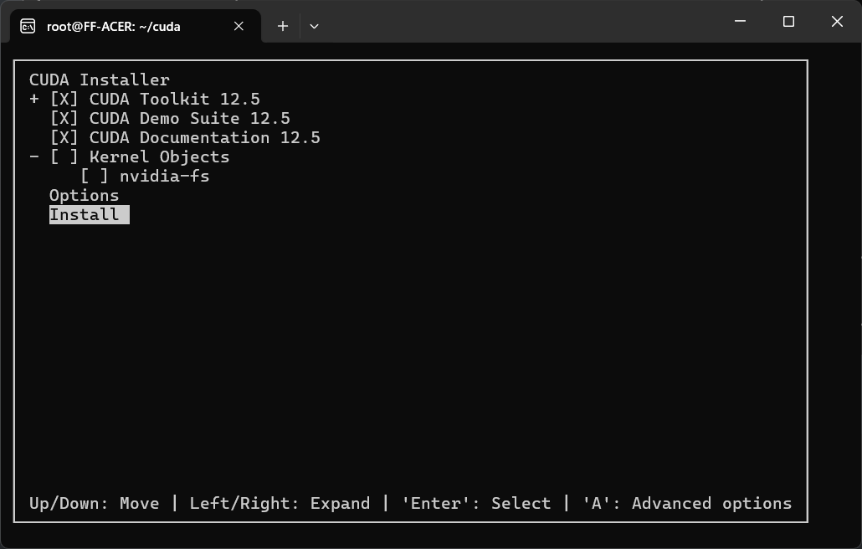Click the Left/Right: Expand hint
This screenshot has width=862, height=549.
pyautogui.click(x=280, y=503)
